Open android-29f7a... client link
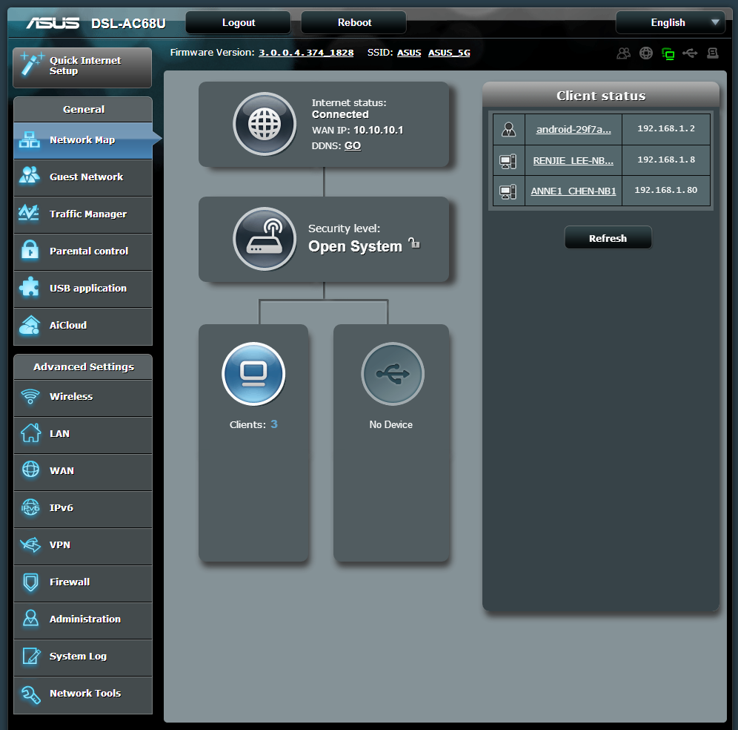738x730 pixels. point(574,129)
